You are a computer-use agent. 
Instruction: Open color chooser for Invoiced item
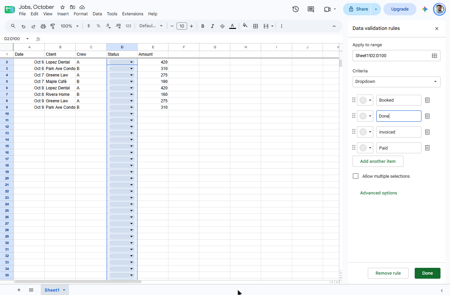point(365,132)
